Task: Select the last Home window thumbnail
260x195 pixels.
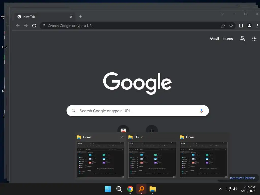Action: [204, 160]
